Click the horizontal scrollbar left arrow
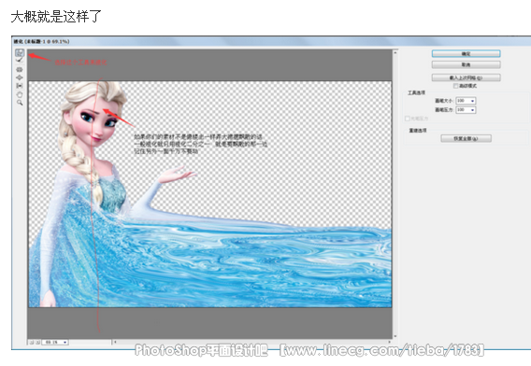The image size is (531, 366). point(115,342)
